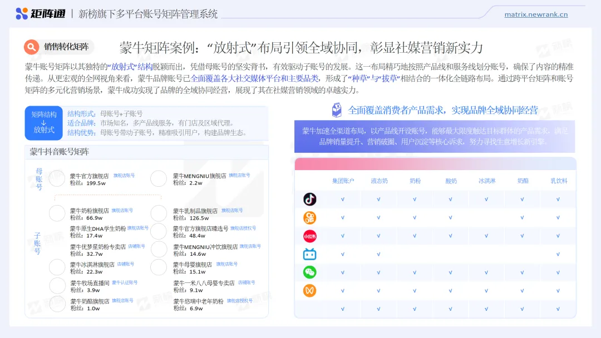This screenshot has height=338, width=601.
Task: Click Douyin row checkmark under 冰淇淋
Action: (x=486, y=199)
